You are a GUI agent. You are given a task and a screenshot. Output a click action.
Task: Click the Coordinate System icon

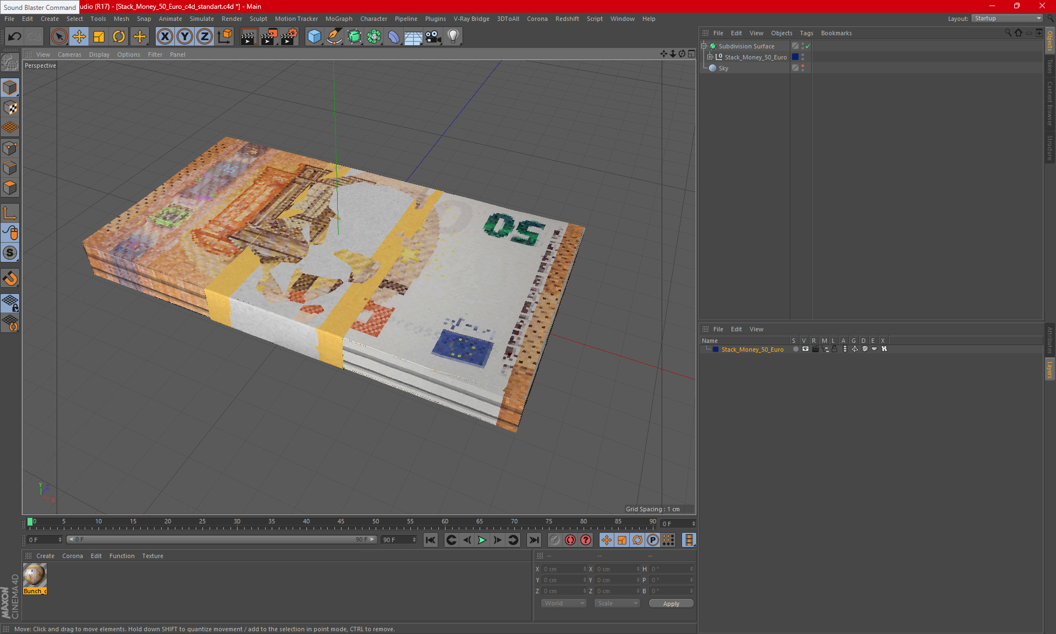coord(225,37)
